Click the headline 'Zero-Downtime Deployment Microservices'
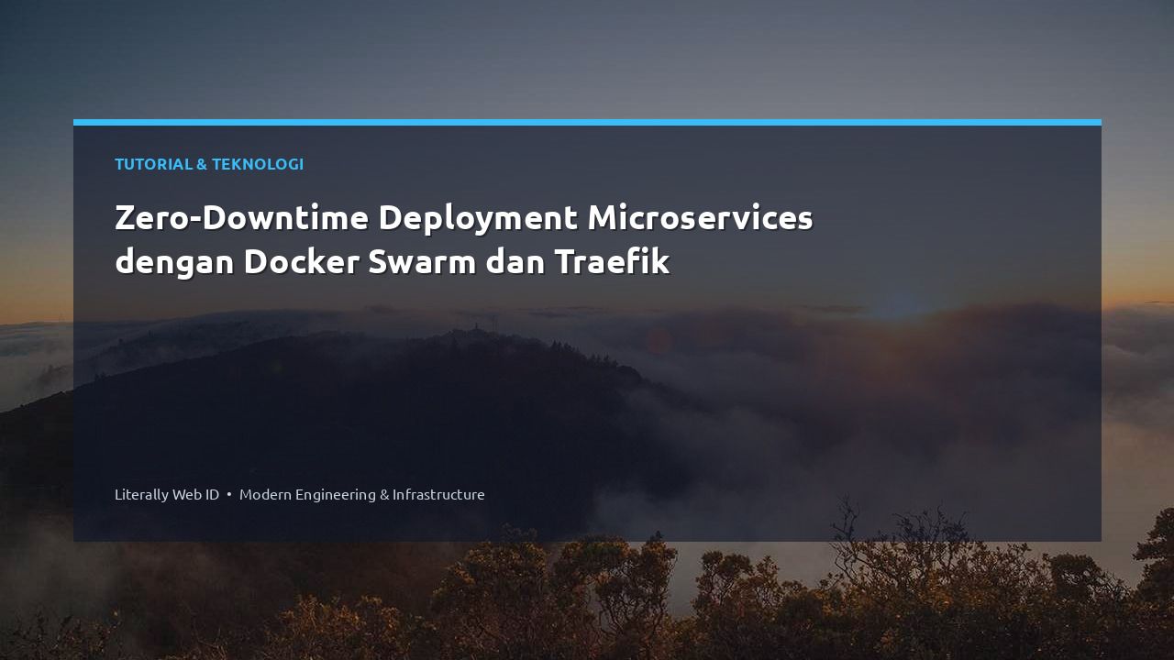Image resolution: width=1174 pixels, height=660 pixels. click(x=464, y=218)
